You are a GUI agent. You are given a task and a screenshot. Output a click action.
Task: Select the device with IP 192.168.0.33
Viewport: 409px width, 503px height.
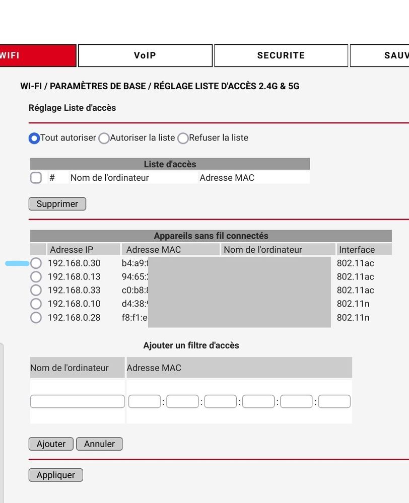[36, 290]
